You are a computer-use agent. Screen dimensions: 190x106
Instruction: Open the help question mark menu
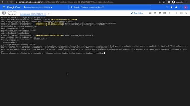176,7
